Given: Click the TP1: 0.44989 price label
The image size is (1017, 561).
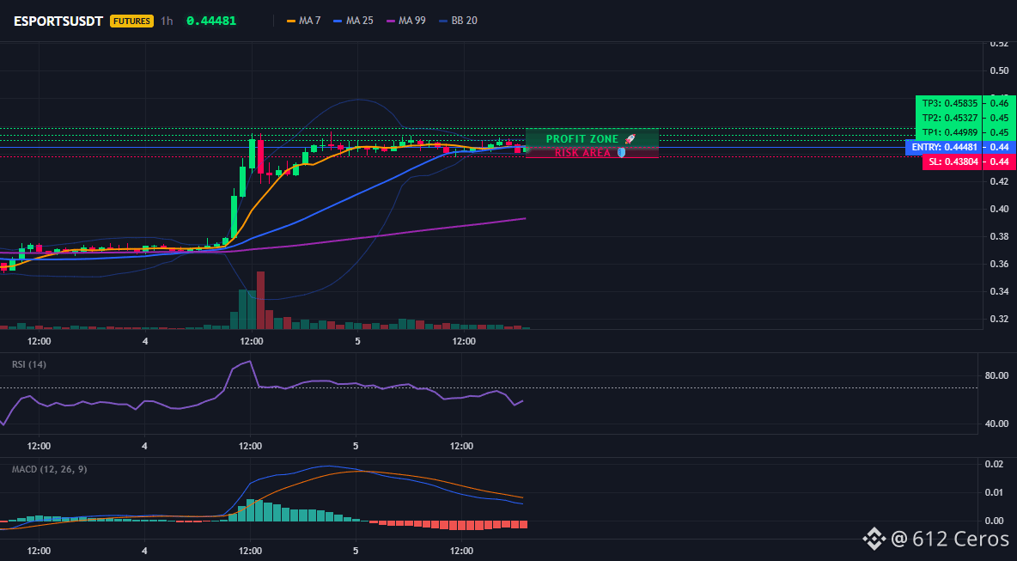Looking at the screenshot, I should tap(948, 132).
